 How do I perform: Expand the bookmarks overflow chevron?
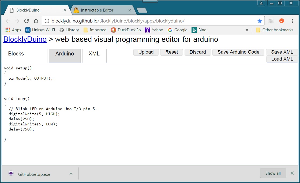click(x=247, y=30)
